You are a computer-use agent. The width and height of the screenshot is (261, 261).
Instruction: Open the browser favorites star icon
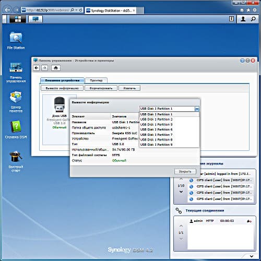click(x=248, y=10)
